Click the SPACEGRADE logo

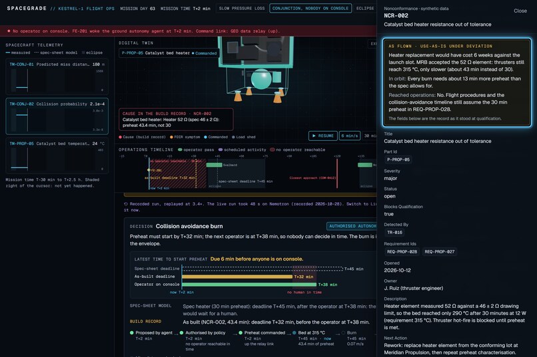click(x=27, y=8)
